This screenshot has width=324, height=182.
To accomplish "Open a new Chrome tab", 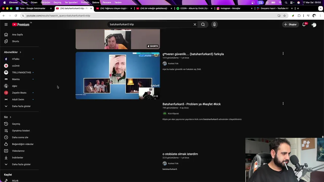I will click(x=298, y=8).
